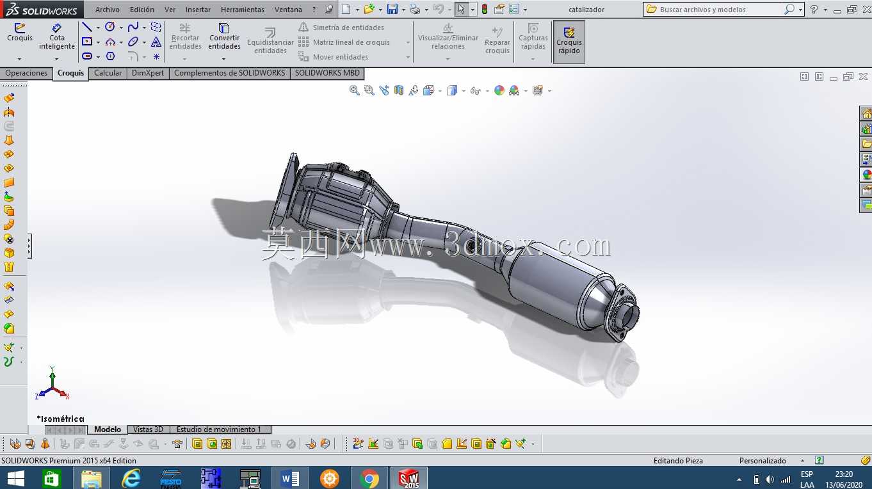The height and width of the screenshot is (489, 872).
Task: Expand the Line tool dropdown arrow
Action: pos(98,28)
